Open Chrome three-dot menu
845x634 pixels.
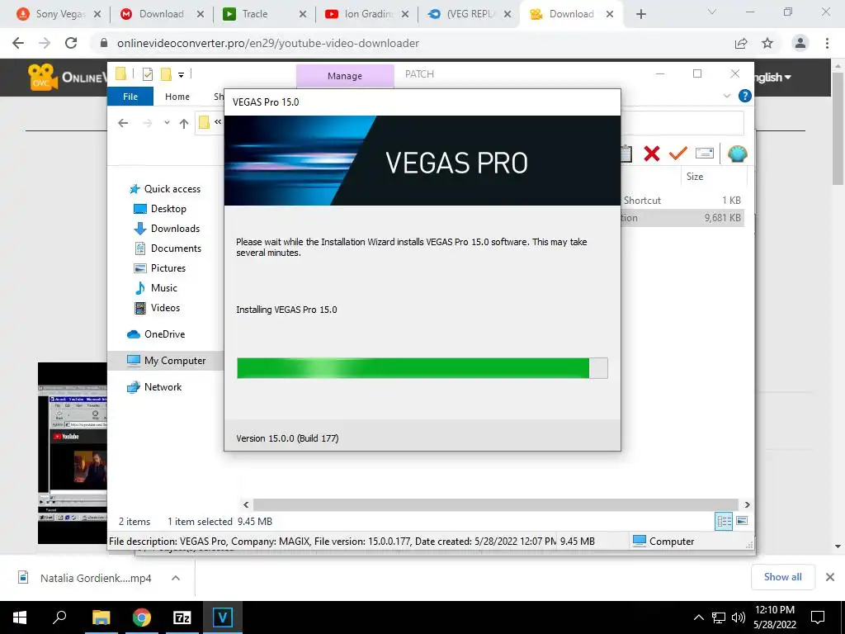827,43
